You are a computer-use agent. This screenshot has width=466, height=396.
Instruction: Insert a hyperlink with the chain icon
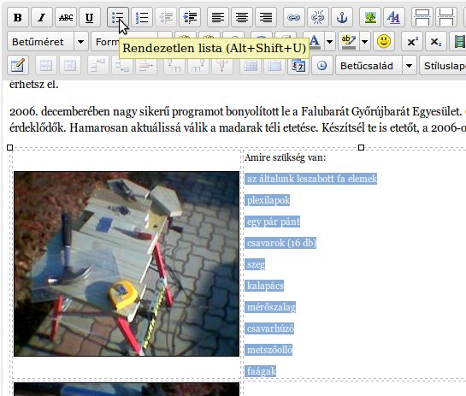tap(293, 17)
